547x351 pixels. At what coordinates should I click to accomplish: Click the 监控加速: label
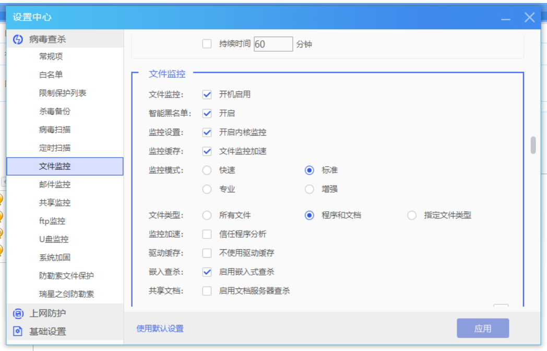(166, 234)
